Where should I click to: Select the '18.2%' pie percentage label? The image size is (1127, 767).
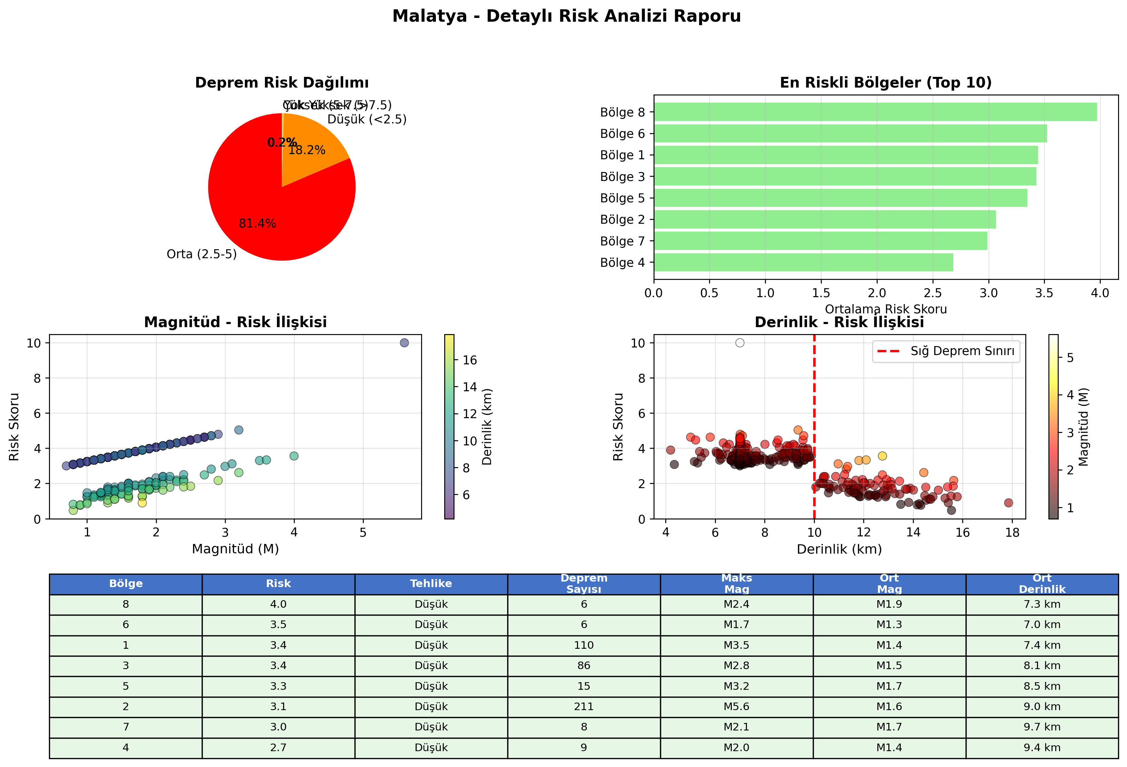(307, 150)
